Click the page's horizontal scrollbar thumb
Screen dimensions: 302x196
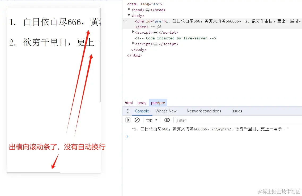pyautogui.click(x=33, y=173)
